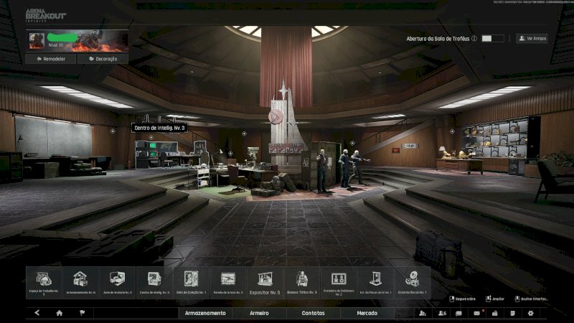Click the Arena Breakout Infinite logo
The height and width of the screenshot is (323, 574).
46,16
